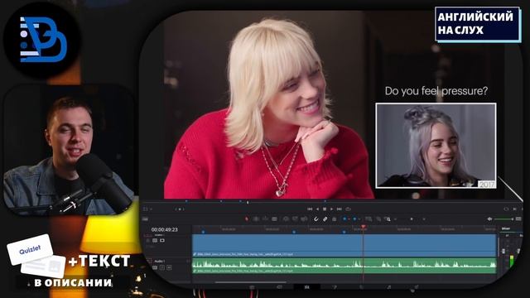Click the Insert Clip toolbar icon
The image size is (530, 298).
click(x=286, y=219)
